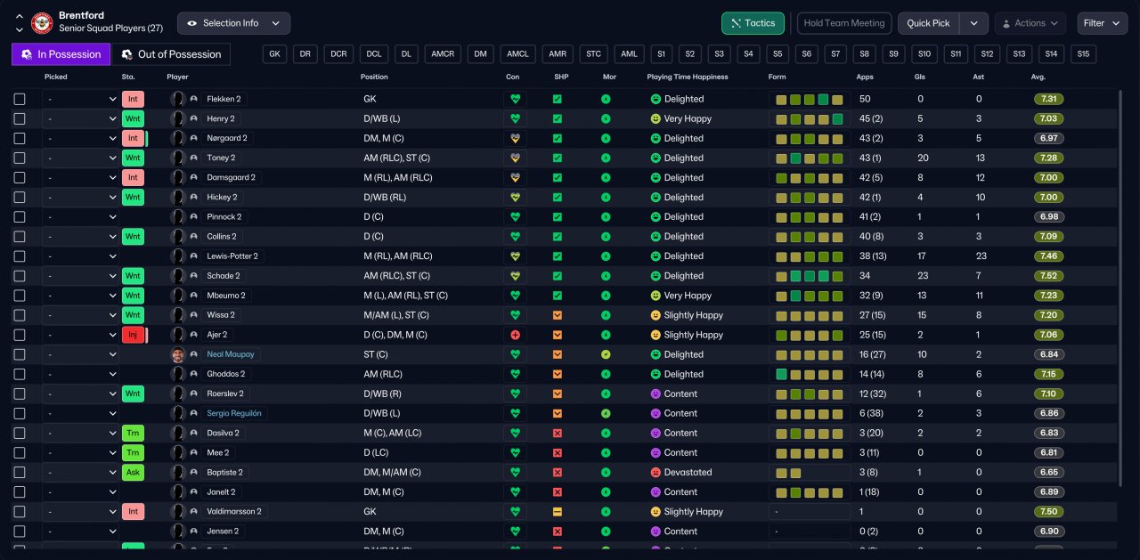1140x560 pixels.
Task: Expand the Filter dropdown
Action: coord(1102,23)
